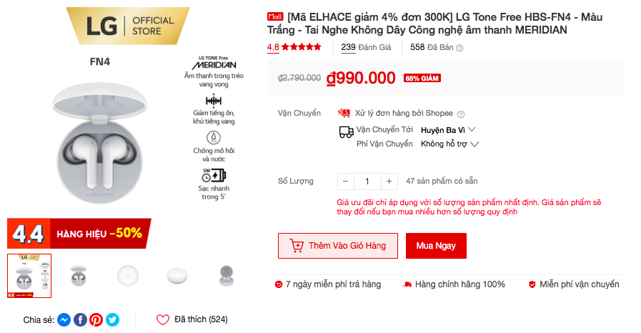
Task: Click the quantity input field
Action: tap(367, 181)
